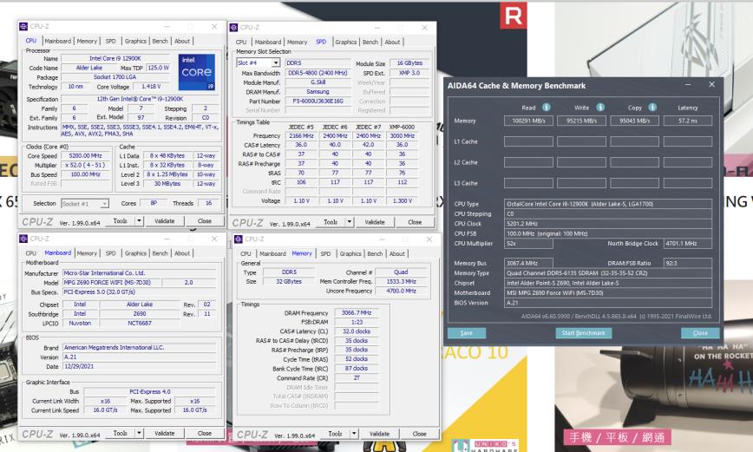The image size is (753, 452).
Task: Click Memory Copy value 95043 MB/s
Action: pos(634,121)
